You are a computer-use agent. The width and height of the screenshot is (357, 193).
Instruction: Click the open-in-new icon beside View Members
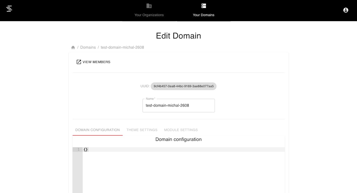click(79, 62)
